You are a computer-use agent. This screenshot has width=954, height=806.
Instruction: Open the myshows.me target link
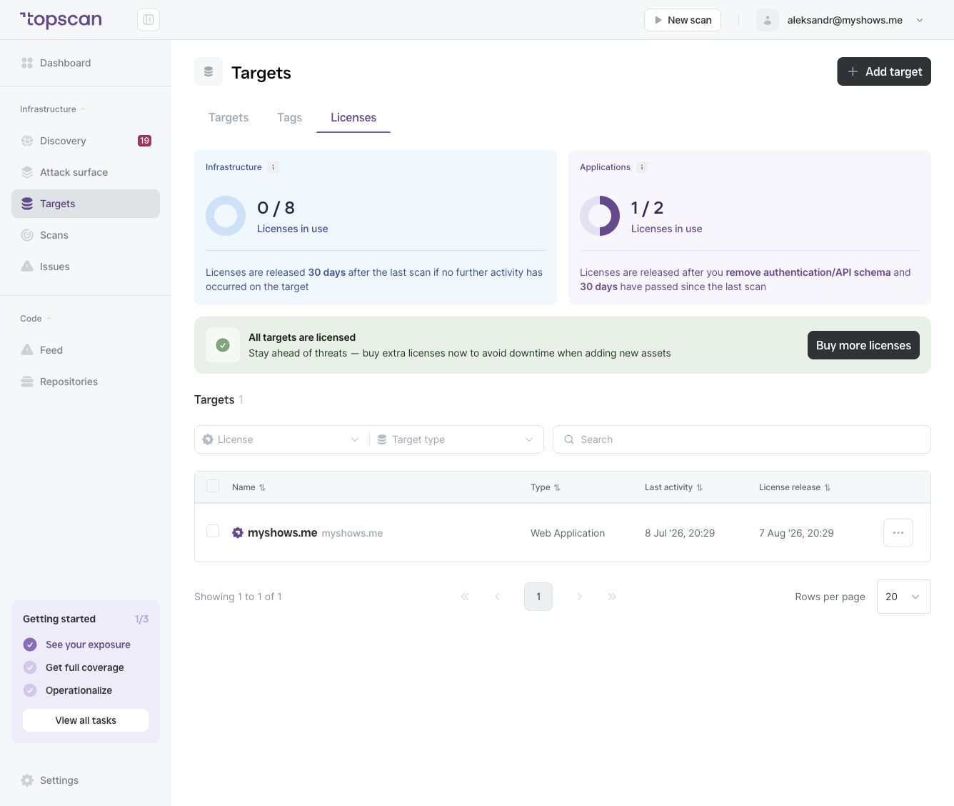[283, 533]
